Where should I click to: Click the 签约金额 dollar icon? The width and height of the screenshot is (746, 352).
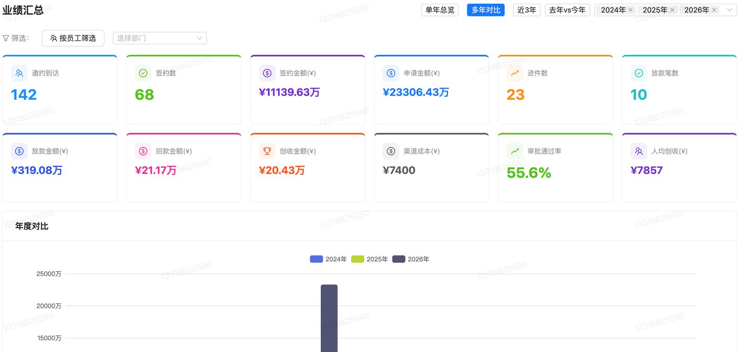[x=267, y=73]
